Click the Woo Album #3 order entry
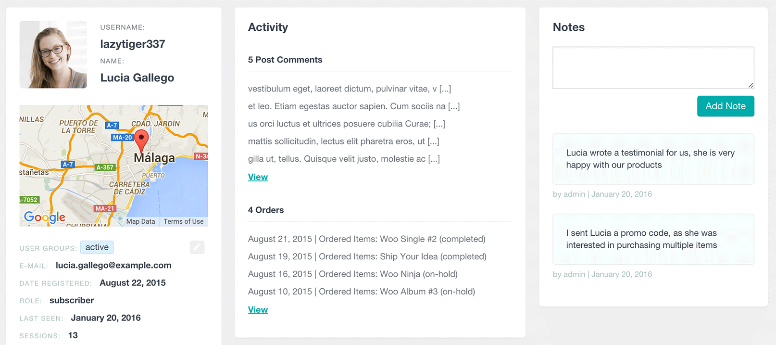 coord(362,292)
